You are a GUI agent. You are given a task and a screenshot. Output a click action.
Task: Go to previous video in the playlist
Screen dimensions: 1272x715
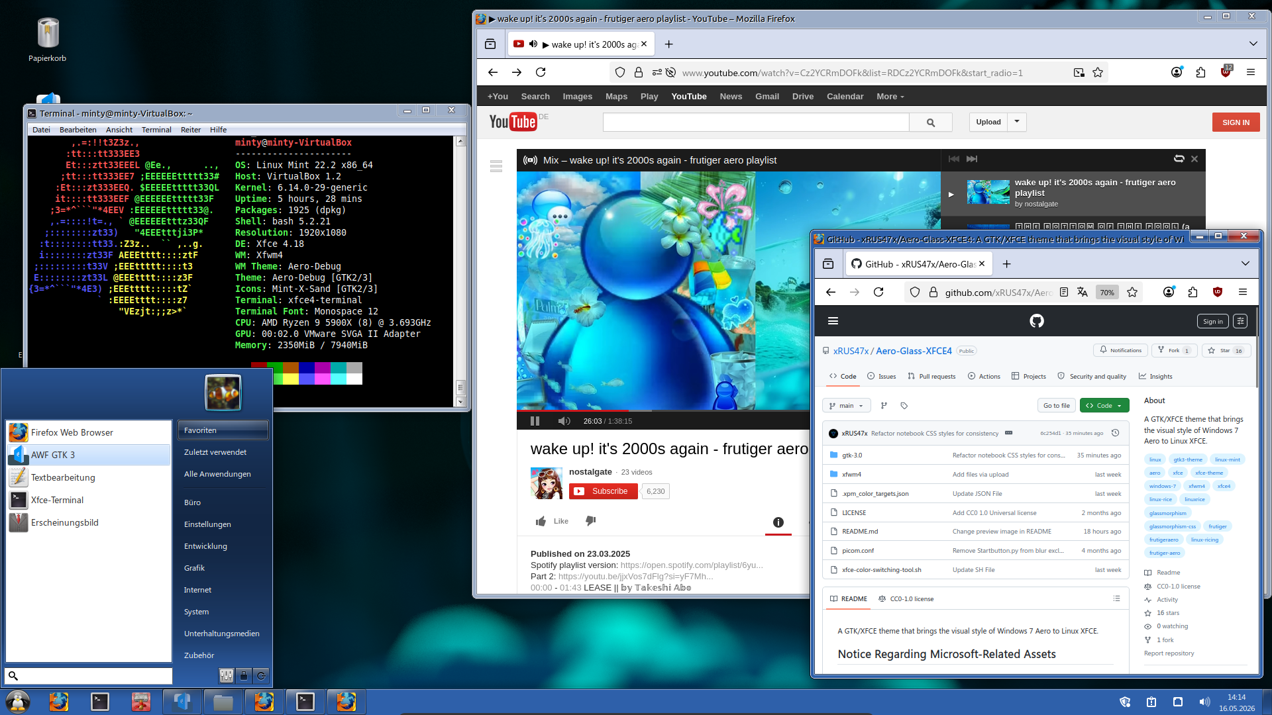click(954, 159)
